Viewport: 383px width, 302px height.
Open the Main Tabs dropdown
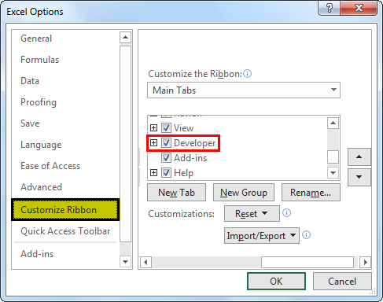tap(244, 90)
